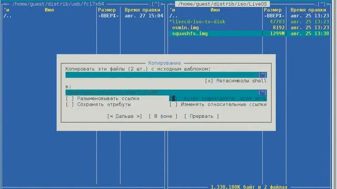Toggle the Метасимволы shell checkbox

(x=209, y=81)
